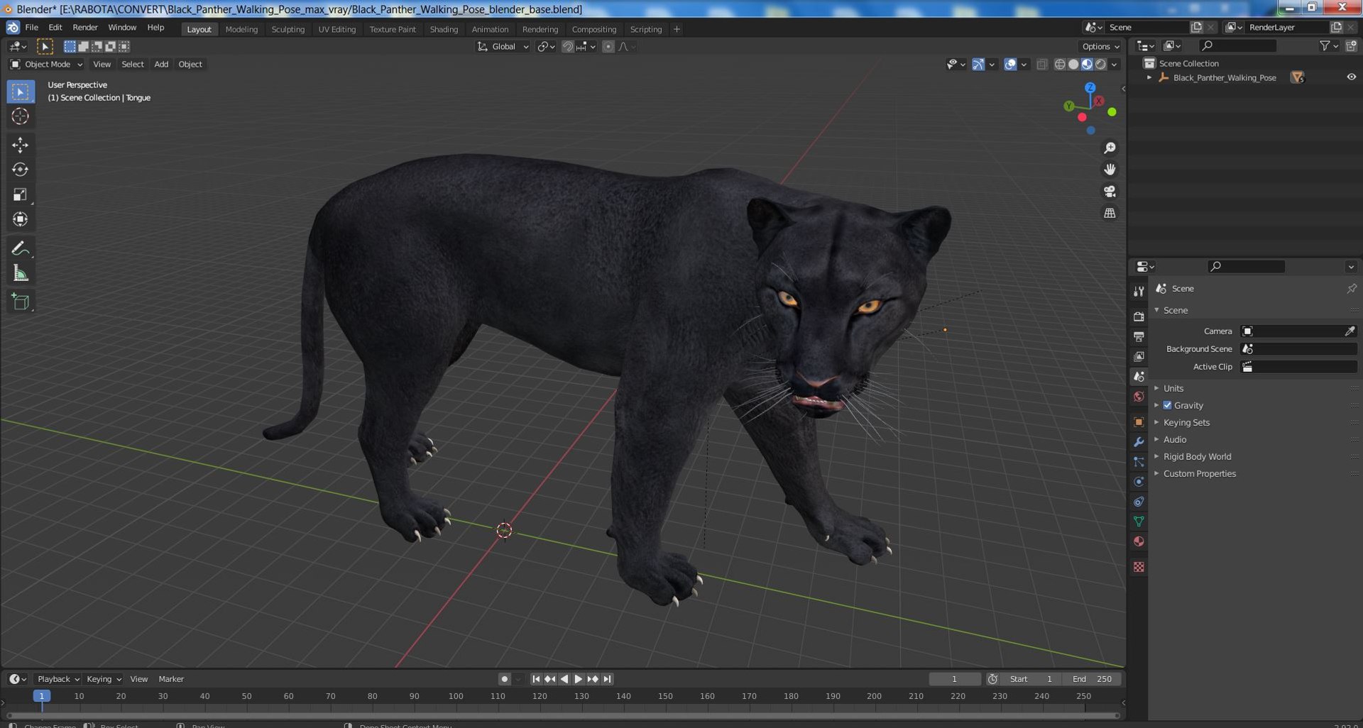Open the Global transform orientation dropdown

[x=503, y=47]
